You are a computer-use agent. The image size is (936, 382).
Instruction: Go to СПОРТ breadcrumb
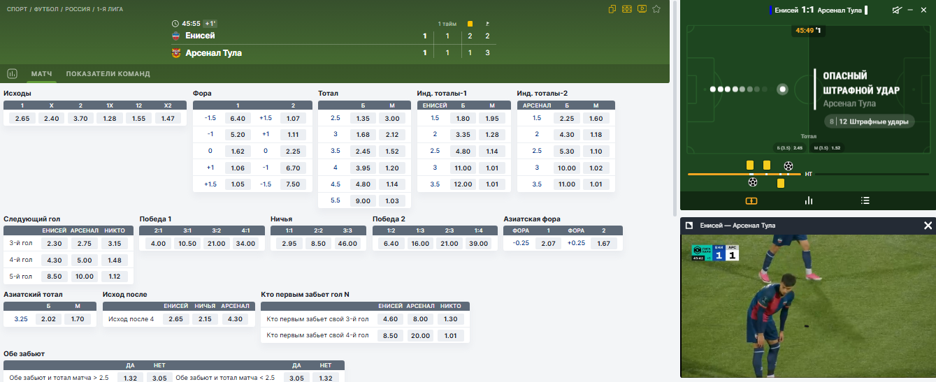[17, 9]
